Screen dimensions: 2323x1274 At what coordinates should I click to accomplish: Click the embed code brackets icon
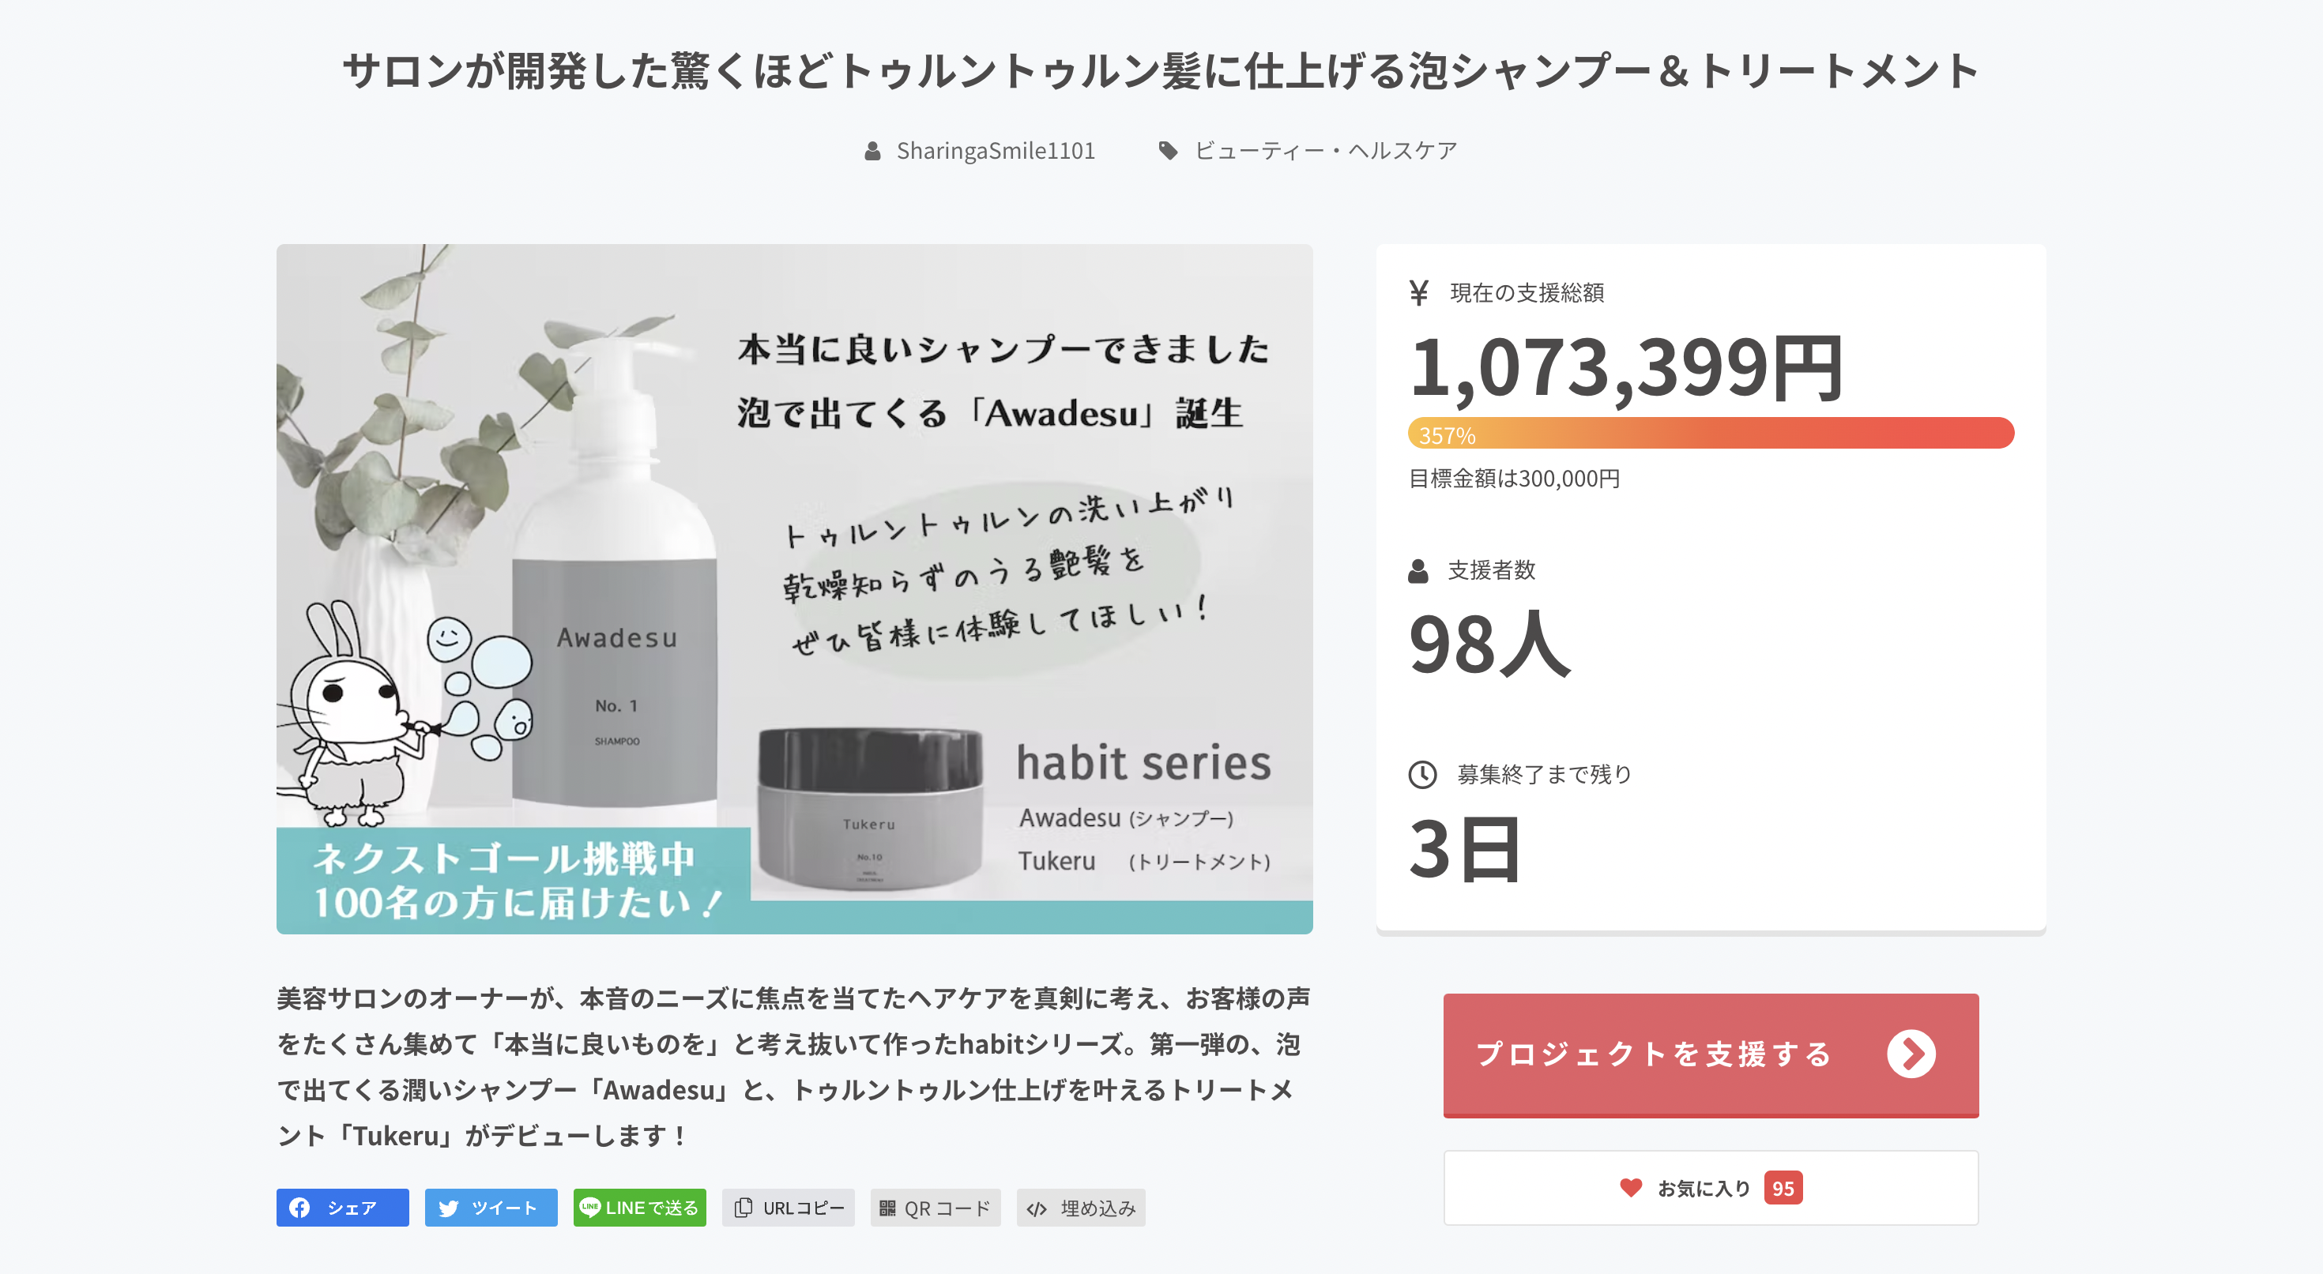pyautogui.click(x=1037, y=1208)
